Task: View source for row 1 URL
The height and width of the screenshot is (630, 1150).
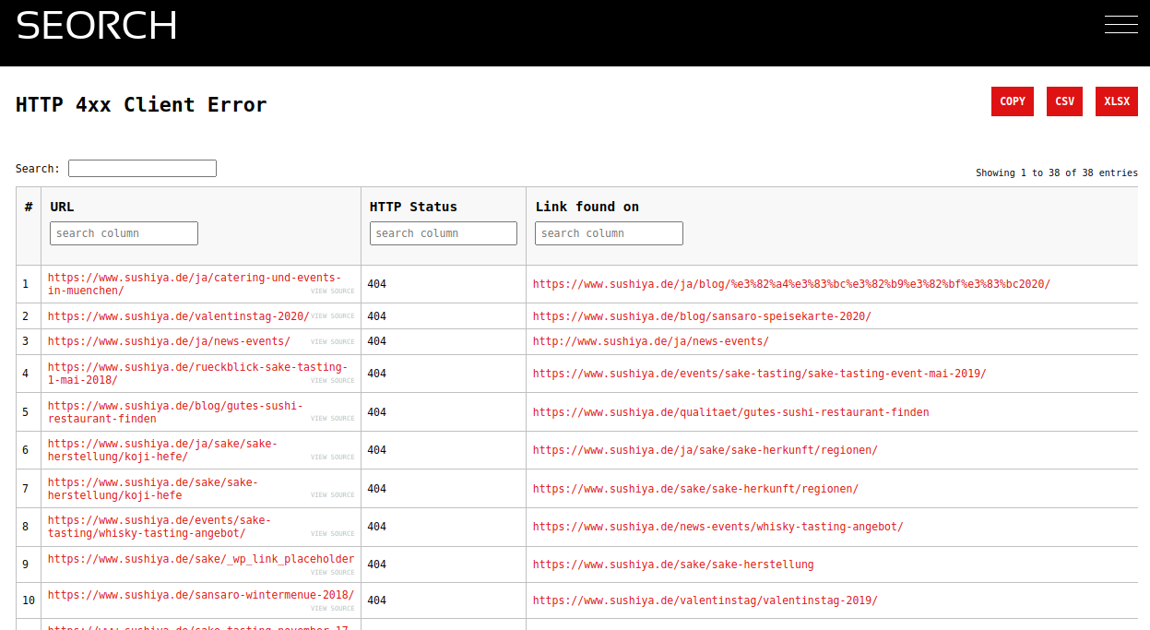Action: point(332,291)
